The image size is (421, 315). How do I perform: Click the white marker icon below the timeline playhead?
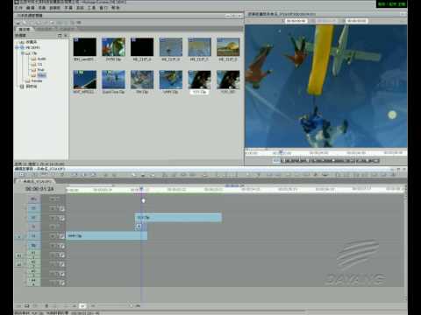(143, 200)
